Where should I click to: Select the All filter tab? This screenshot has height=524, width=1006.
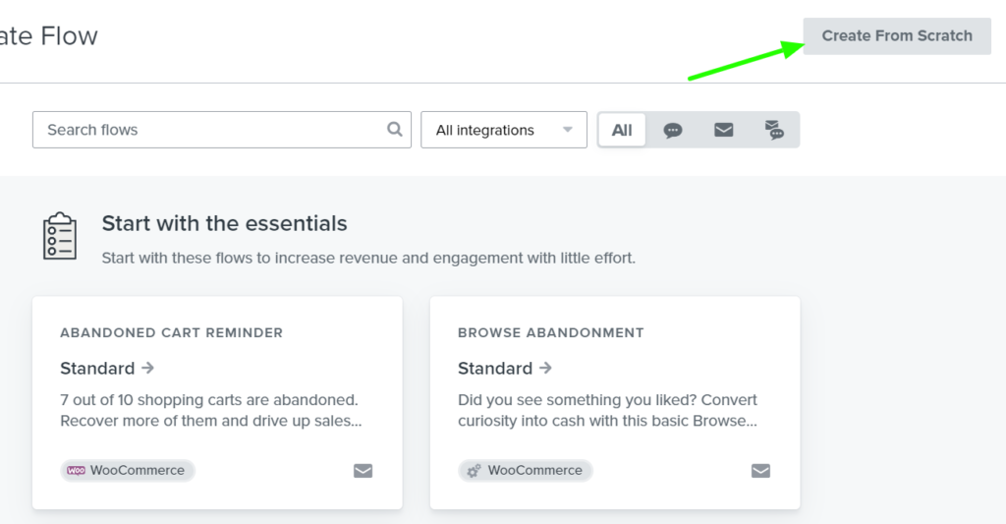(x=622, y=130)
